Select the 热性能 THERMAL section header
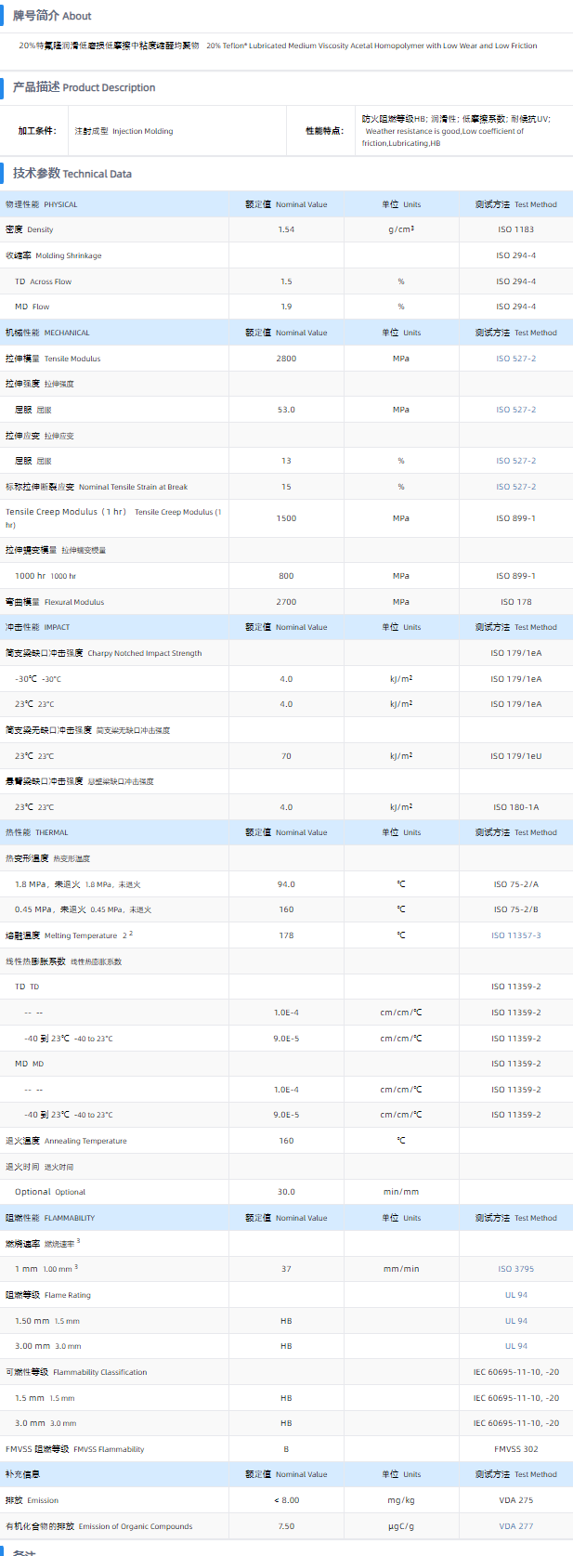Screen dimensions: 573x1556 (37, 832)
